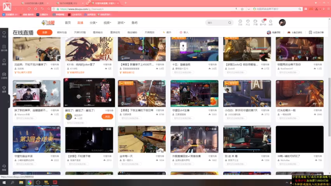Image resolution: width=331 pixels, height=186 pixels.
Task: Select the 精准输出 filter tab
Action: pyautogui.click(x=98, y=32)
